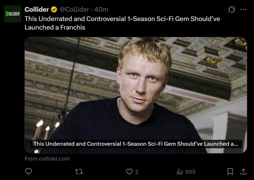Click the second line 'Launched a Franchis'
Screen dimensions: 254x180
tap(55, 28)
